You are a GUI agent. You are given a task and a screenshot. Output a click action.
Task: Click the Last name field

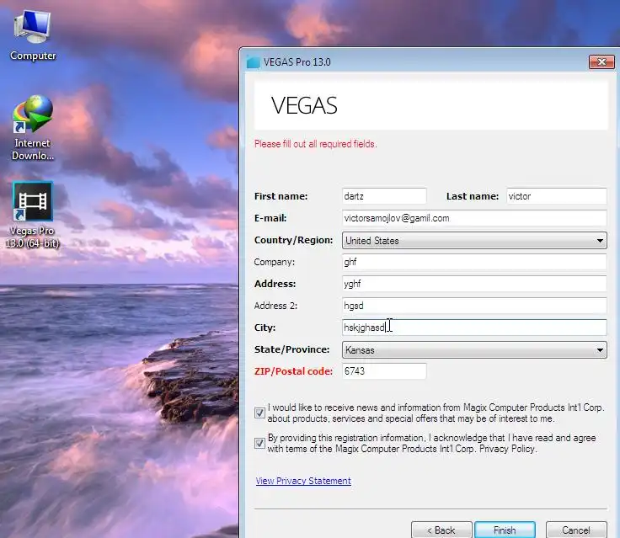click(x=556, y=196)
